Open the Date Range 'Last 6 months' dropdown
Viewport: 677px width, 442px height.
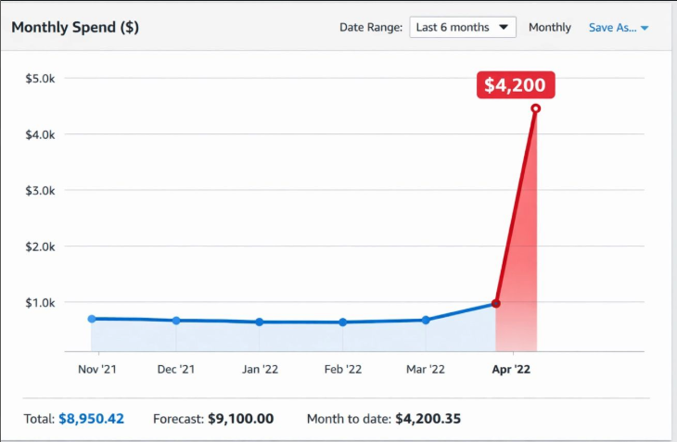(463, 27)
